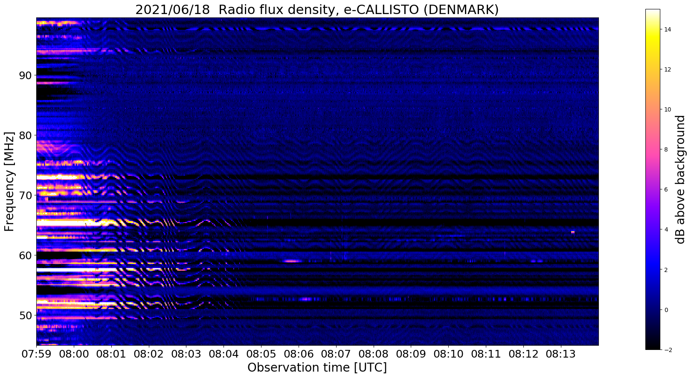
Task: Select the 08:02 time tick label
Action: pyautogui.click(x=148, y=353)
